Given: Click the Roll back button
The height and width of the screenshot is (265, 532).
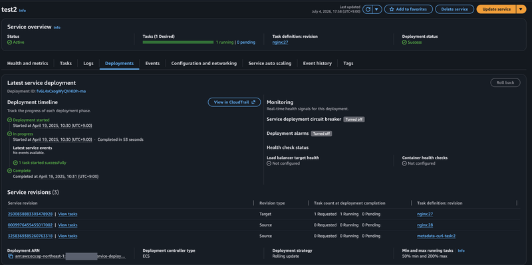Looking at the screenshot, I should click(505, 82).
